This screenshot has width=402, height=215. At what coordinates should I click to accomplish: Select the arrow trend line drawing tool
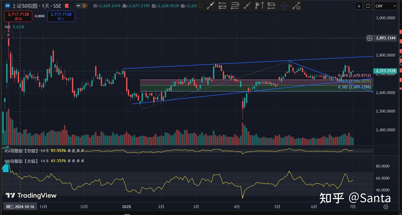[x=210, y=6]
